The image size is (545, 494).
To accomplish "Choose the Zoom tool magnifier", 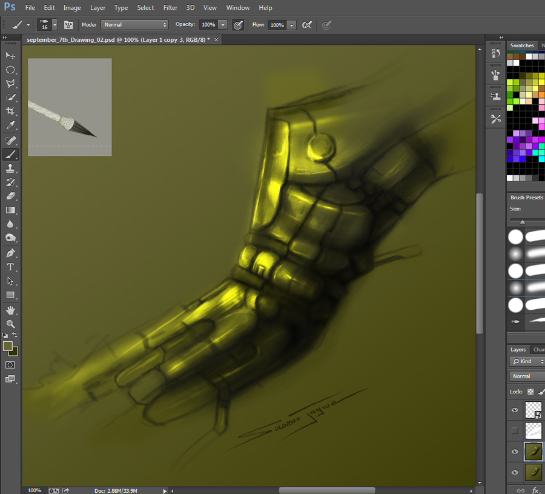I will 10,324.
